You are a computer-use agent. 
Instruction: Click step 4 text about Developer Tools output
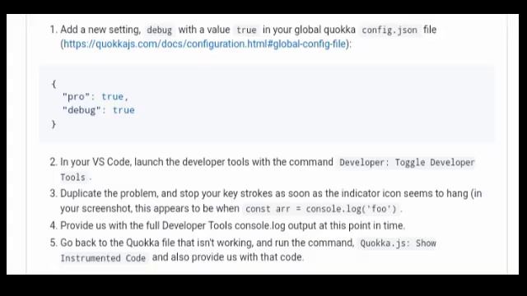click(232, 225)
